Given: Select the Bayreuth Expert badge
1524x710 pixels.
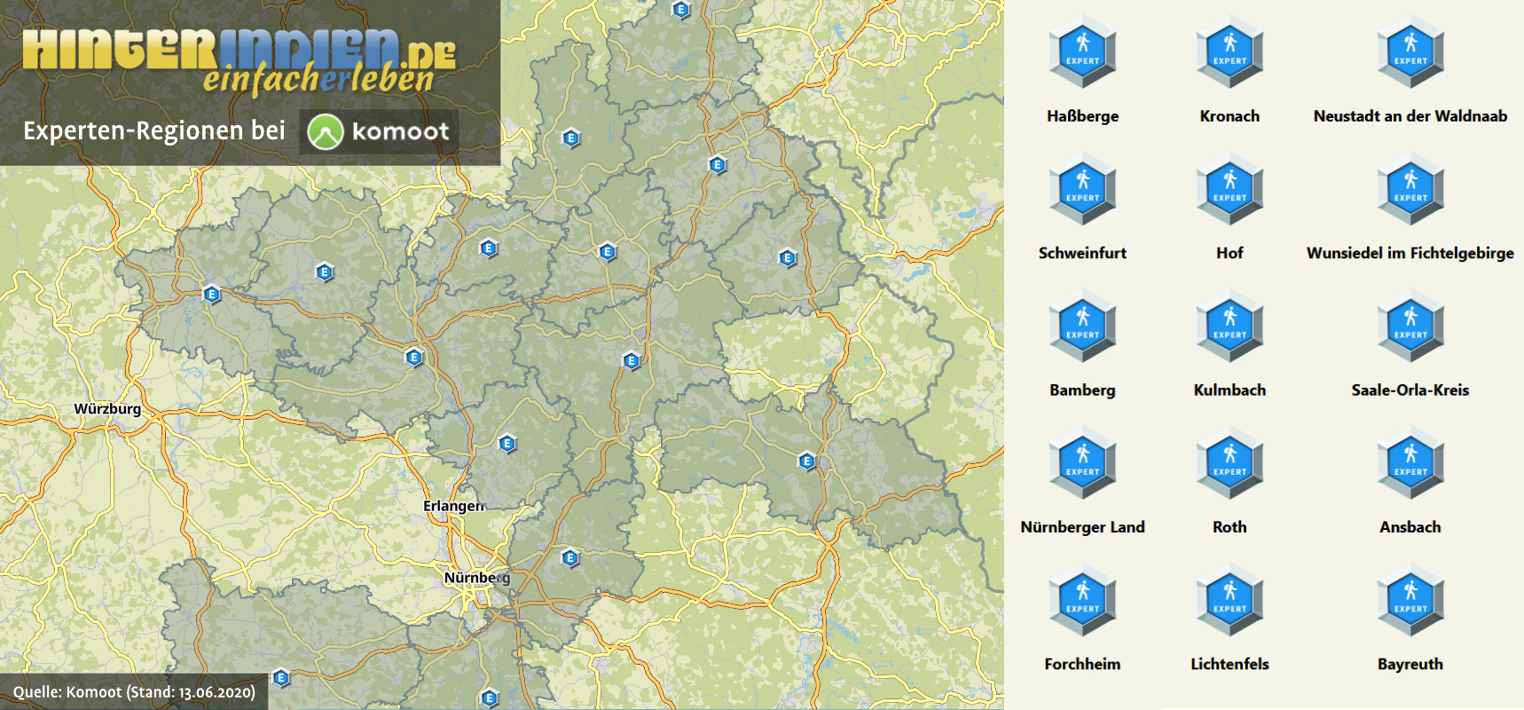Looking at the screenshot, I should [1410, 599].
